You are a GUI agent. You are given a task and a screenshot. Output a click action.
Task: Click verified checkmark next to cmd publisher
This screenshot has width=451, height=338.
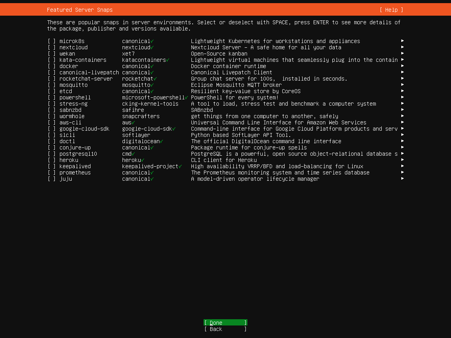tap(133, 154)
